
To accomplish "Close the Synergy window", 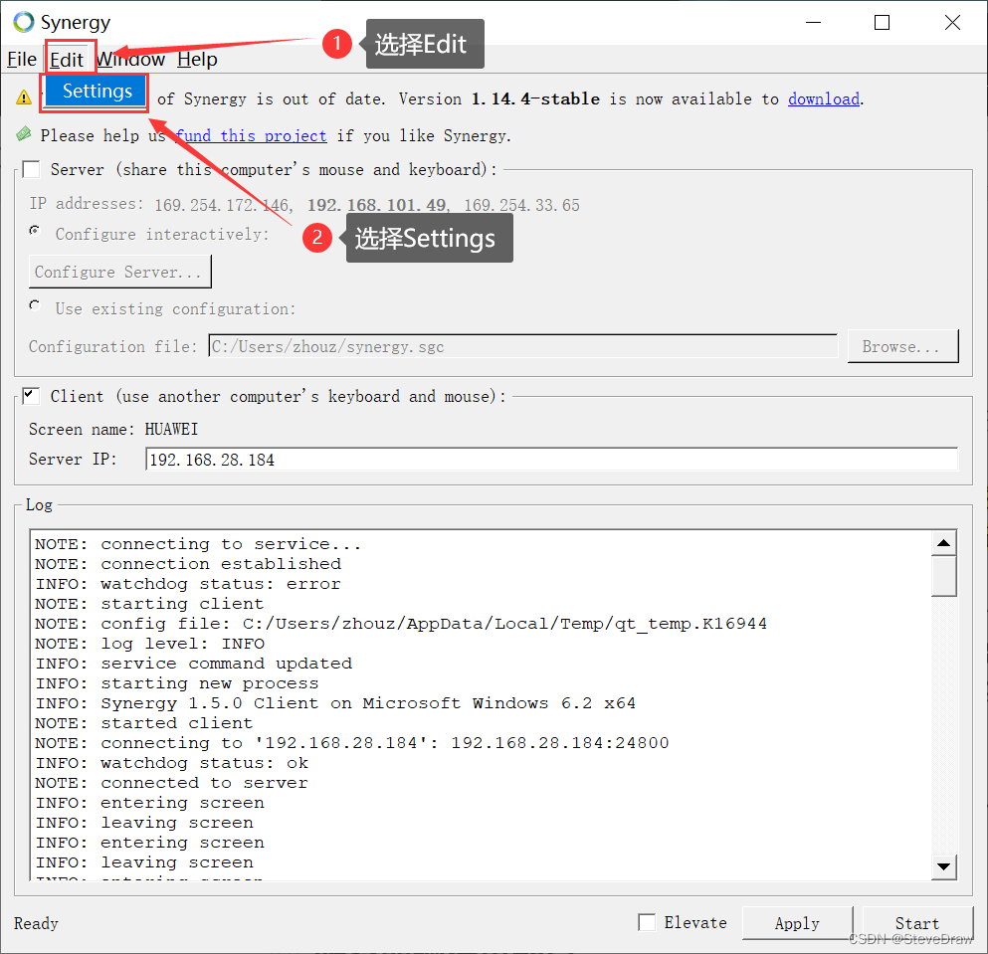I will [952, 23].
